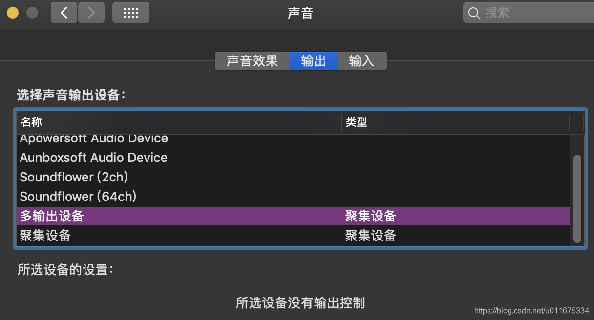Show all preferences grid icon

[130, 13]
